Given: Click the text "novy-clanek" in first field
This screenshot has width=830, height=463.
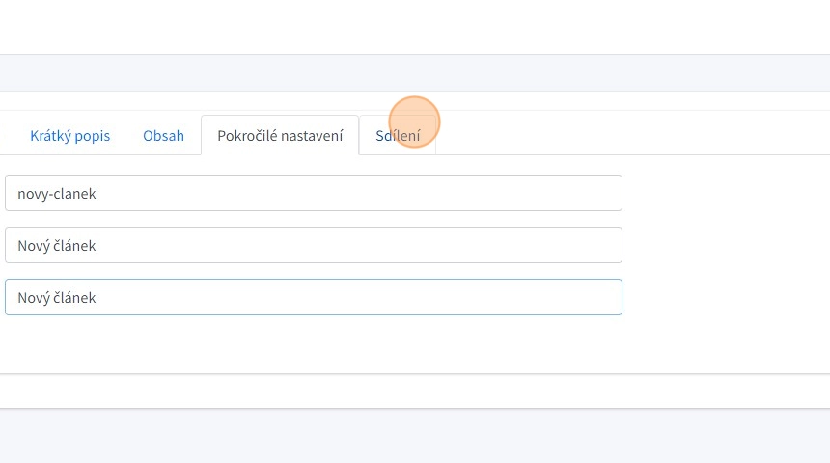Looking at the screenshot, I should click(57, 194).
